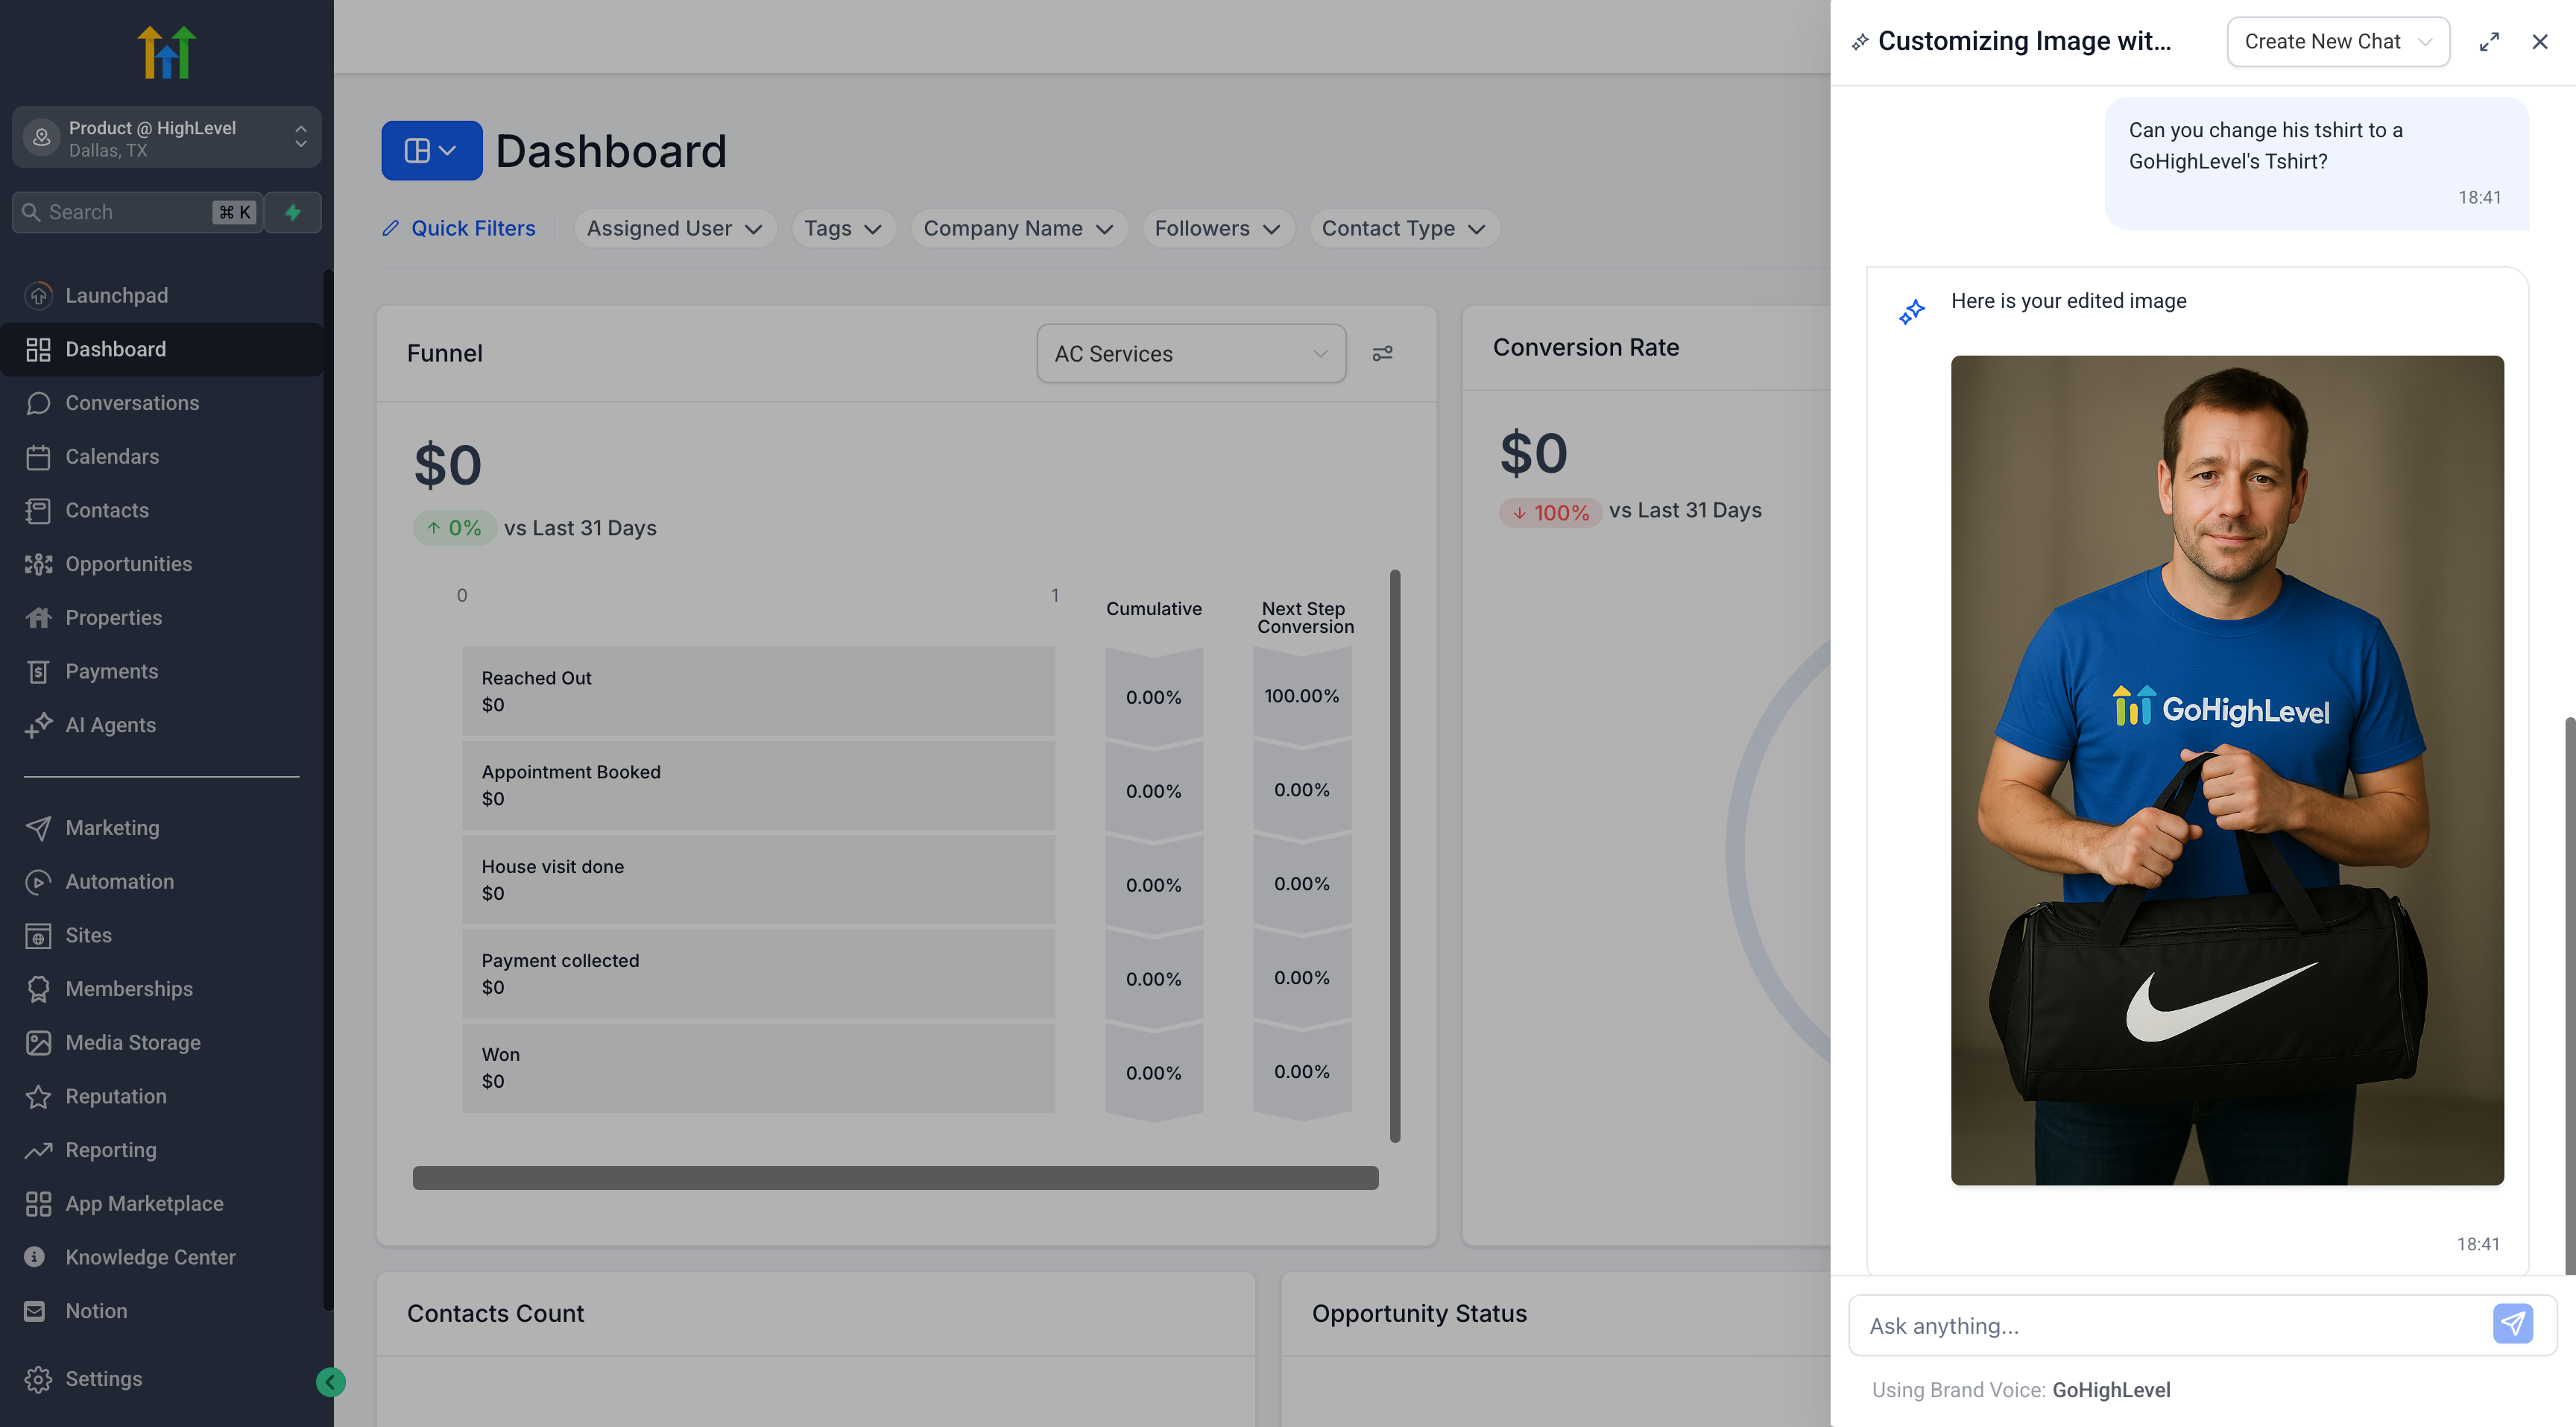Click the funnel horizontal scrollbar

coord(895,1178)
